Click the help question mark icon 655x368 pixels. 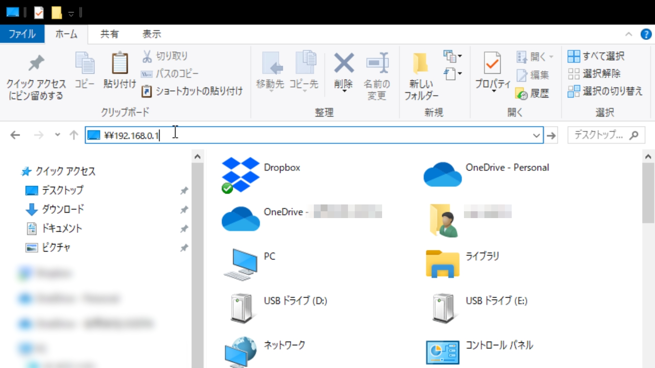click(645, 34)
